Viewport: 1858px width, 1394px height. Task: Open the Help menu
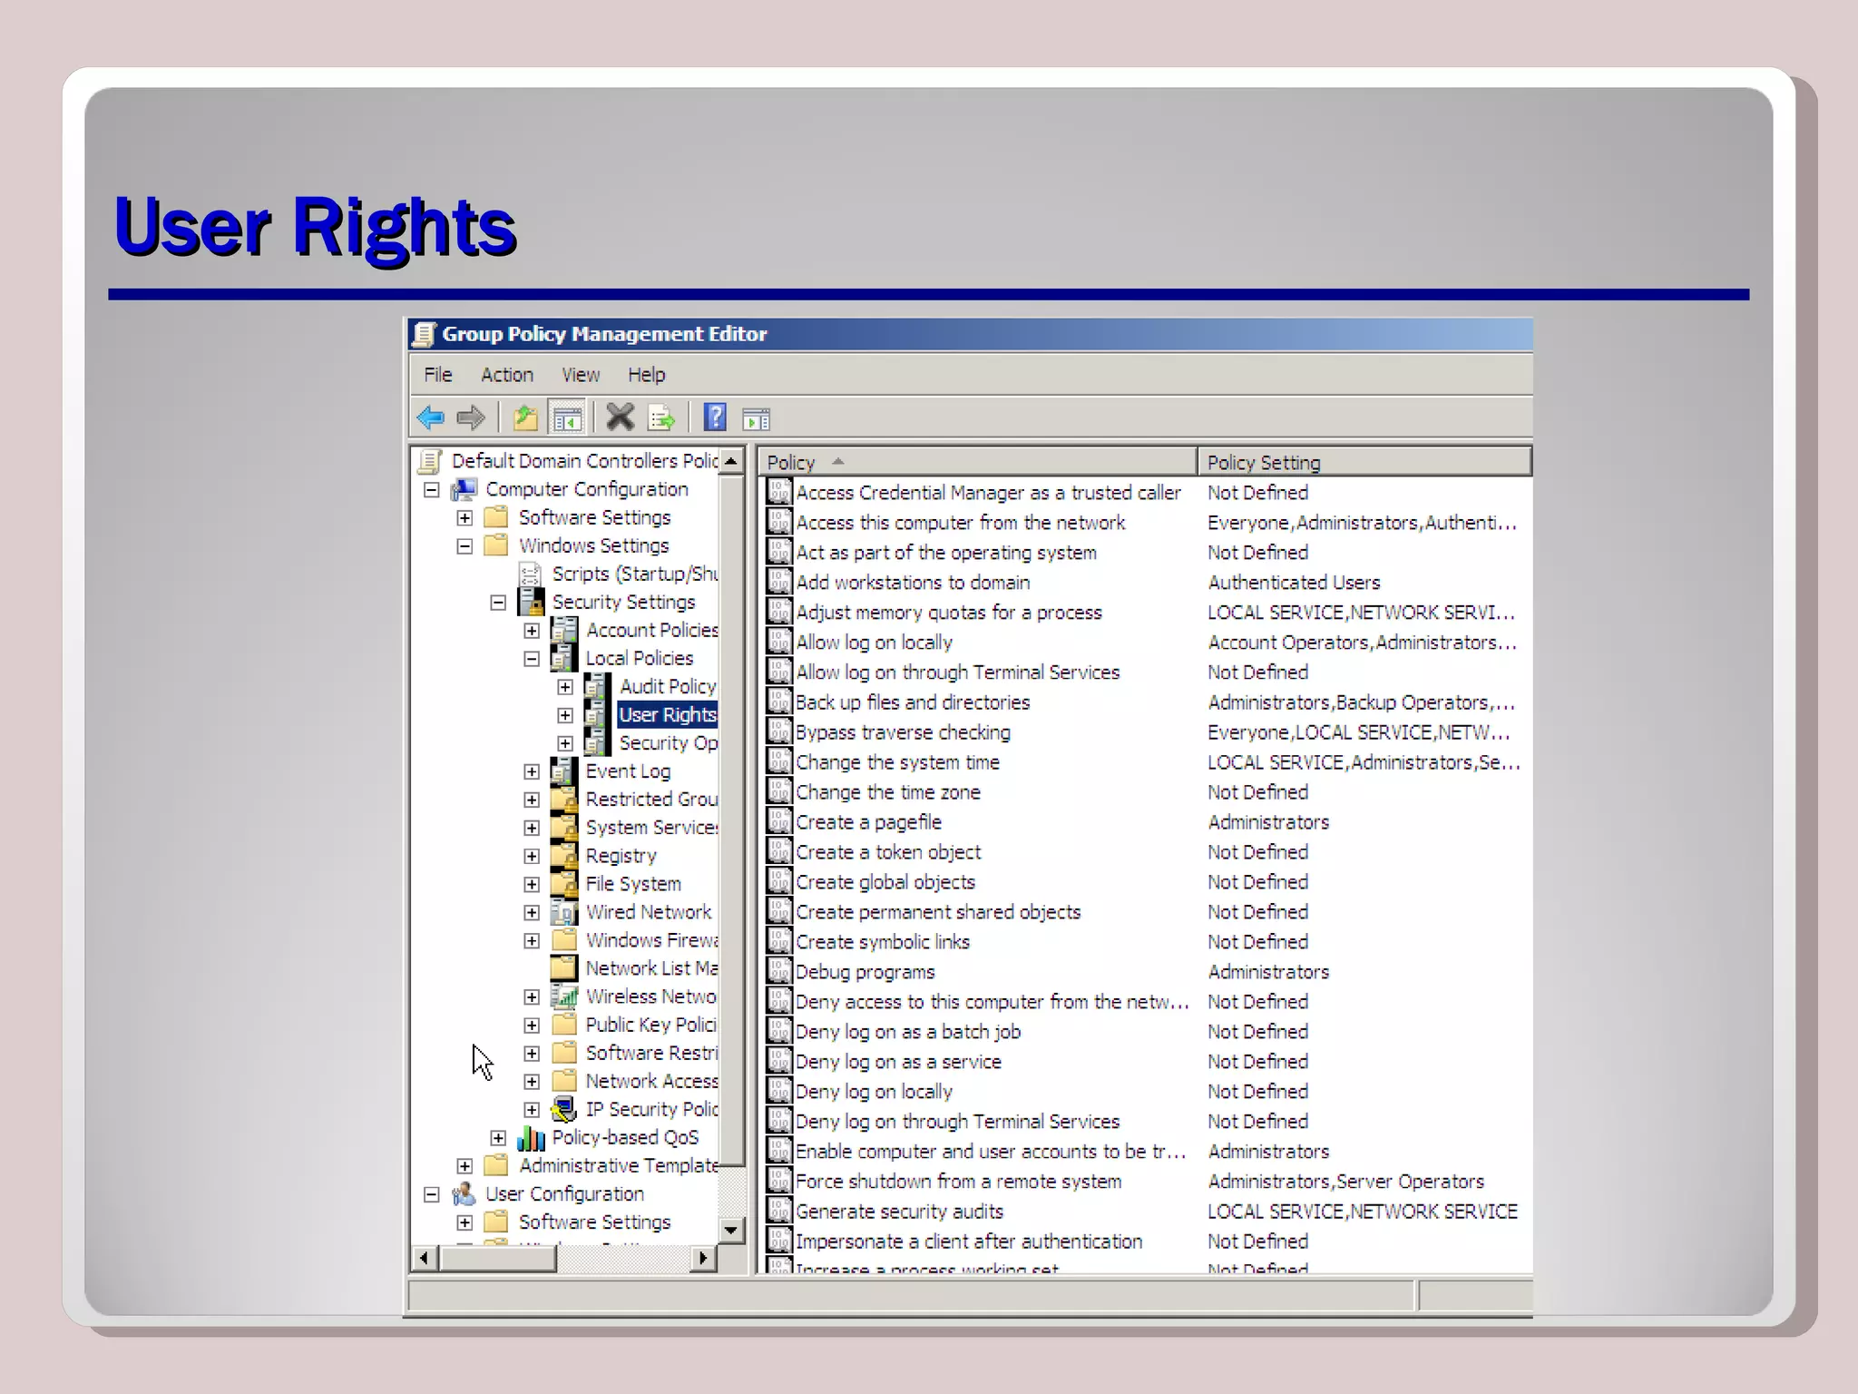[x=646, y=375]
